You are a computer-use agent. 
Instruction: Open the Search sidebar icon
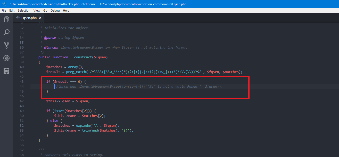[6, 32]
